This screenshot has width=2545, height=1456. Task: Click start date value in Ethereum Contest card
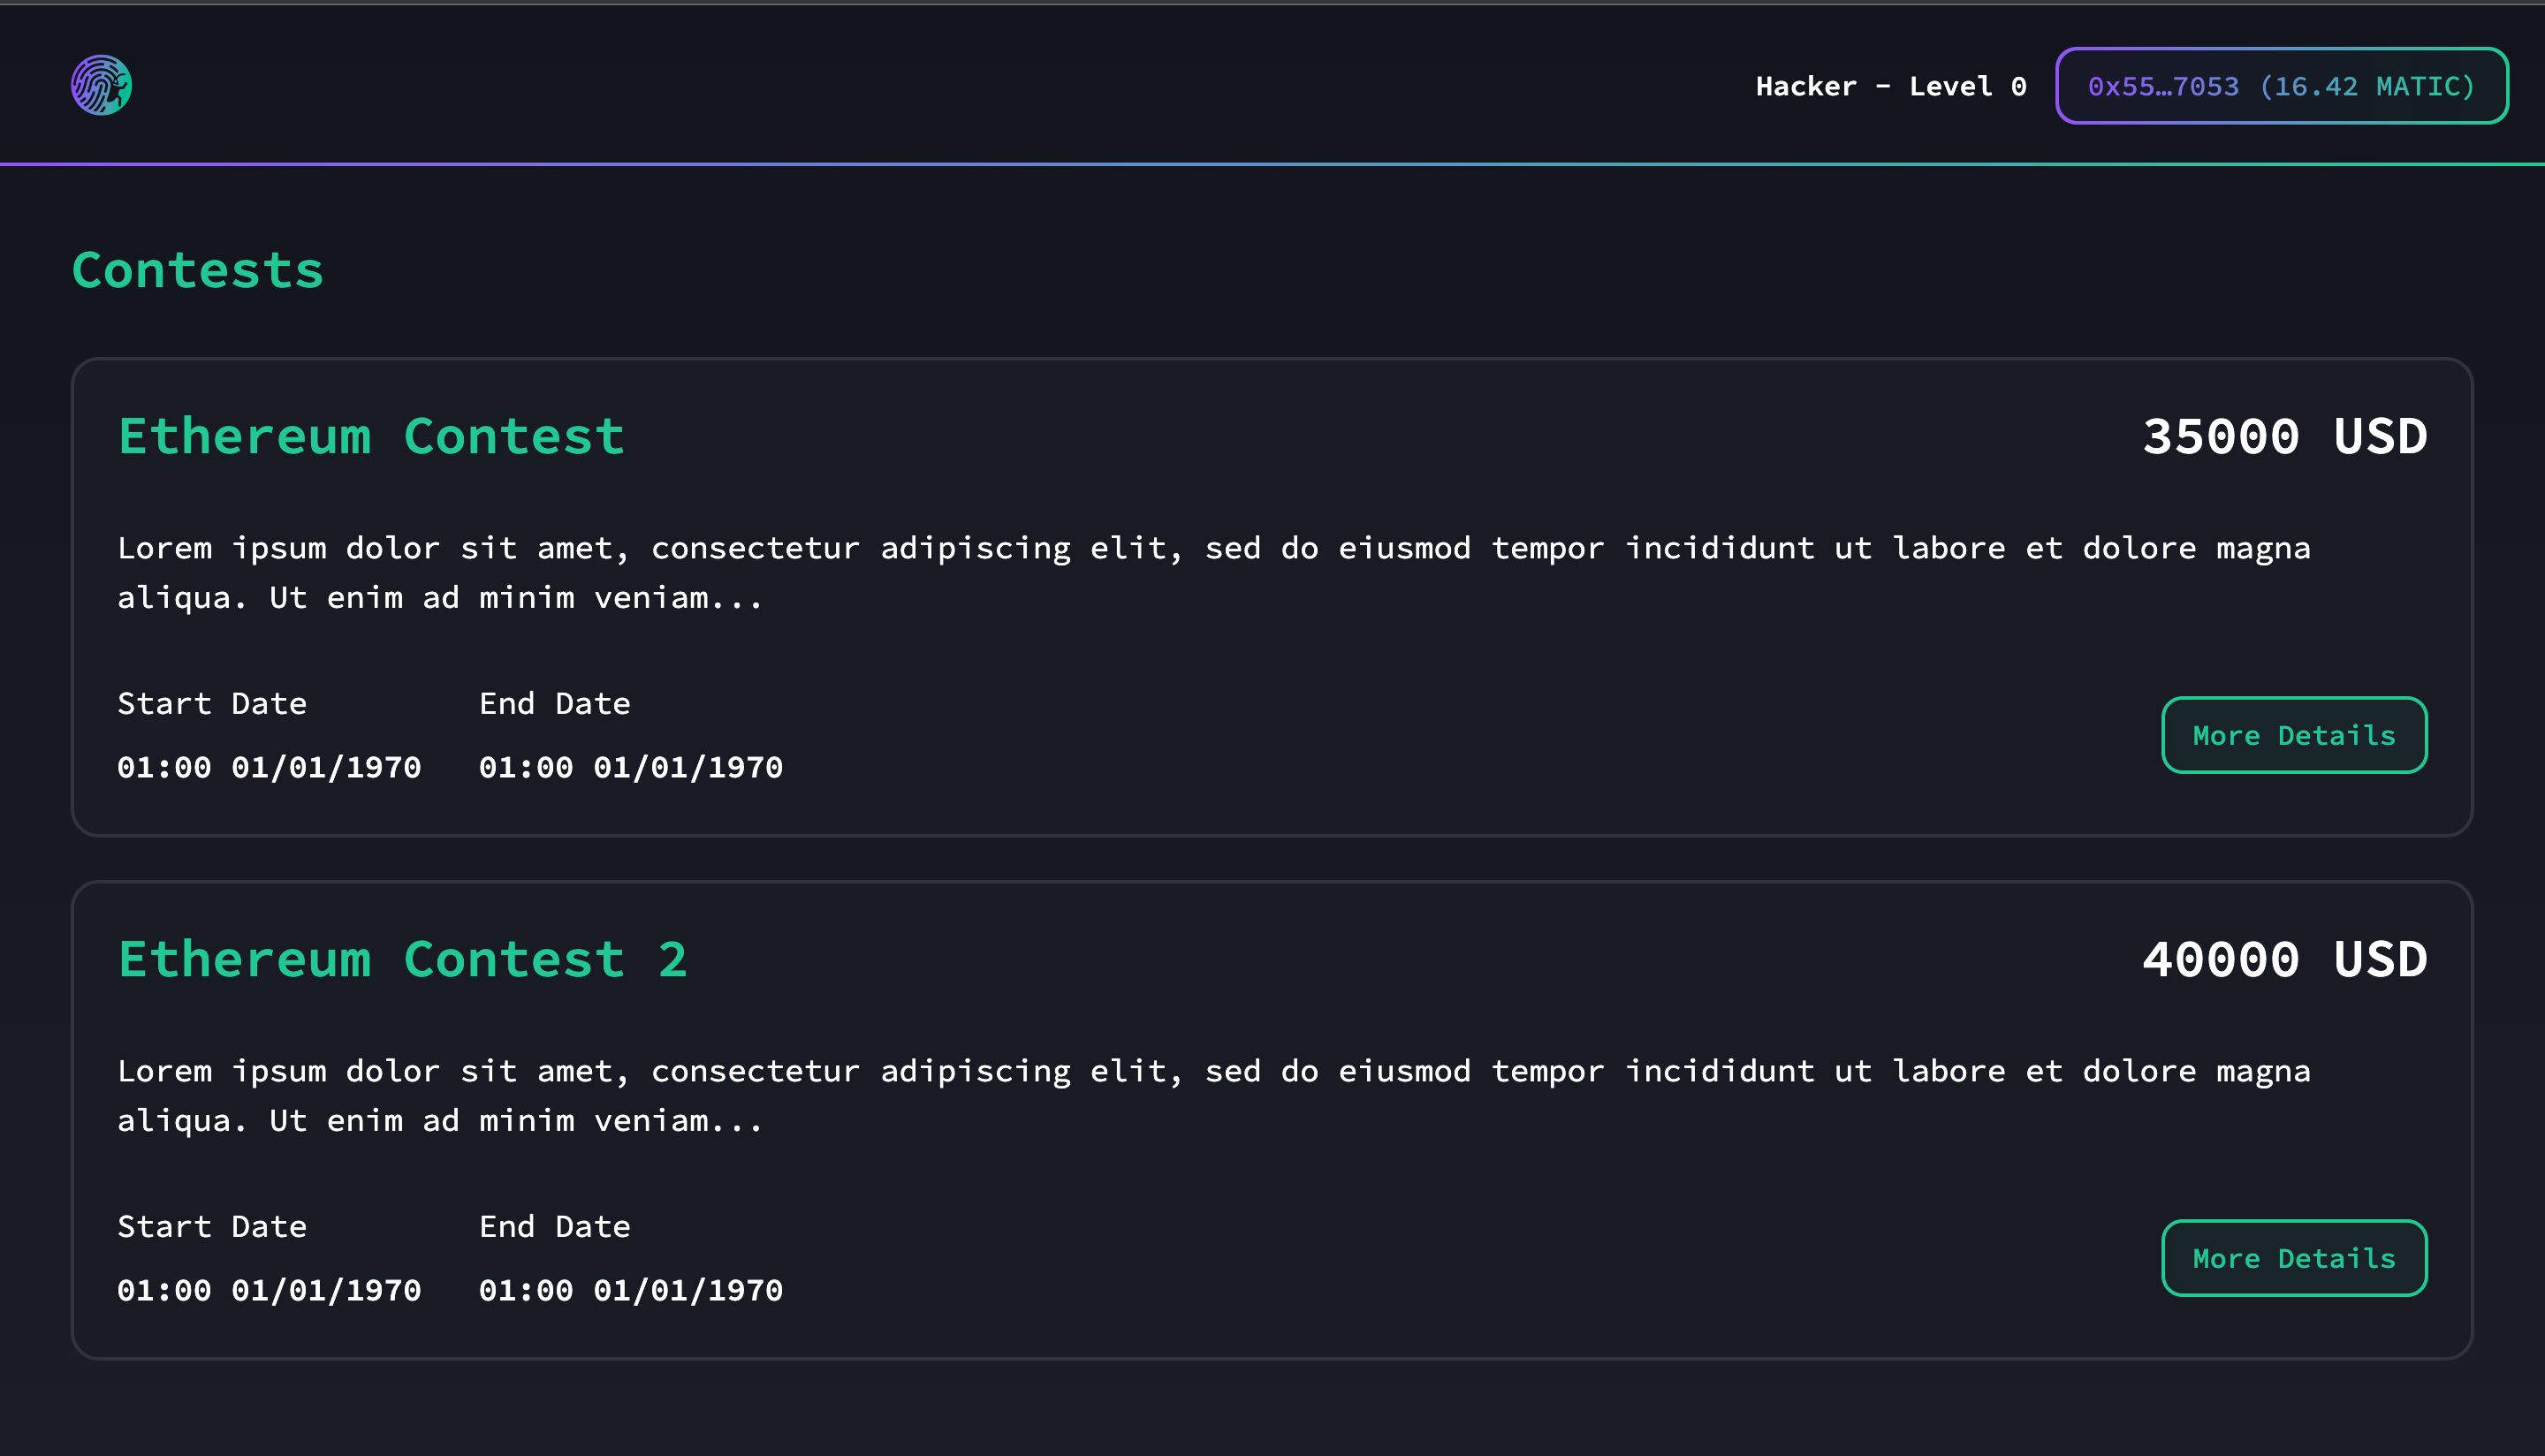click(269, 767)
